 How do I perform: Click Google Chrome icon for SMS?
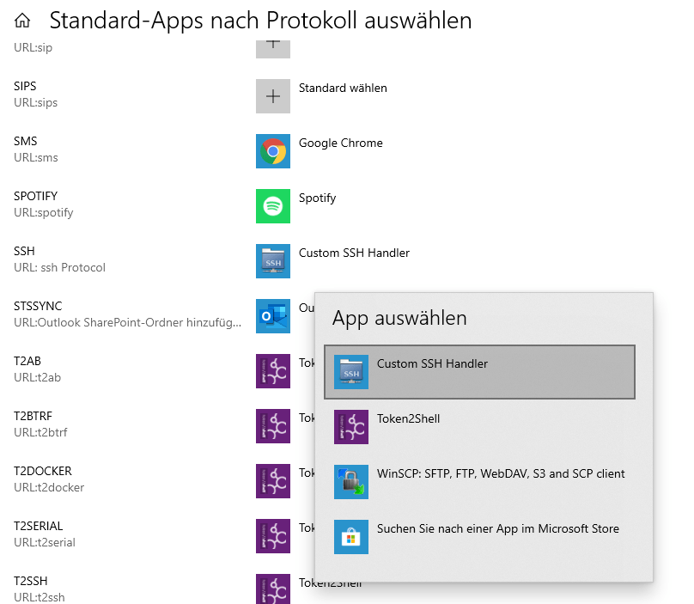[272, 151]
